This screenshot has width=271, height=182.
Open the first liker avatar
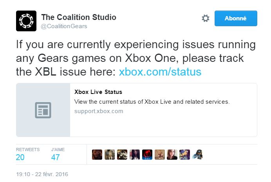(97, 155)
